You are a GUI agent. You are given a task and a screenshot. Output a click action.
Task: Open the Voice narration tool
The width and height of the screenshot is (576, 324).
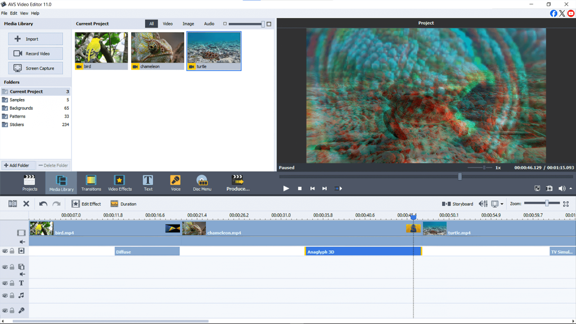(175, 182)
